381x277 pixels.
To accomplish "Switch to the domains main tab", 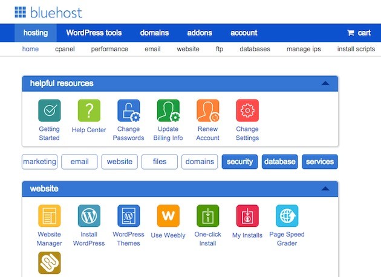I will (x=154, y=33).
